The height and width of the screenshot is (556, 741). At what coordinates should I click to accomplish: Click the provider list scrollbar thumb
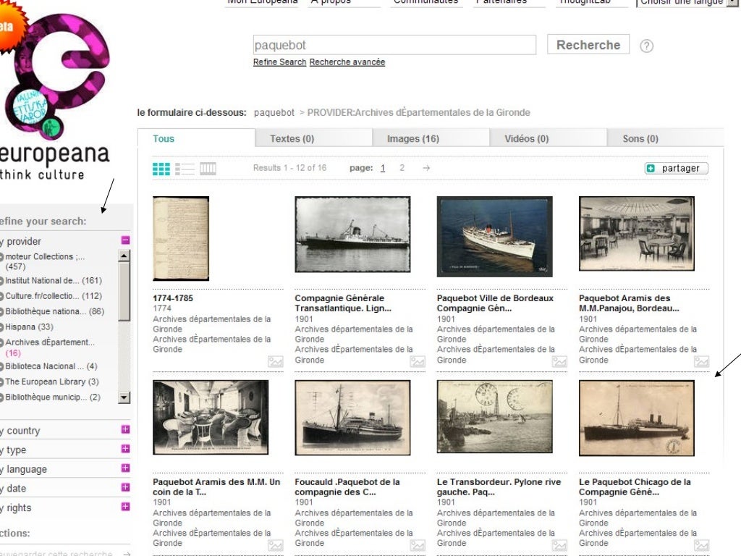[124, 292]
